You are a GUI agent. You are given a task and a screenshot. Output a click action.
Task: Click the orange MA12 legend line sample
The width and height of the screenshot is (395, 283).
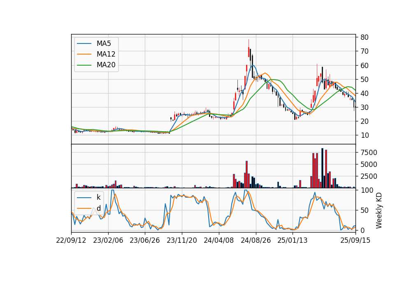pyautogui.click(x=84, y=54)
